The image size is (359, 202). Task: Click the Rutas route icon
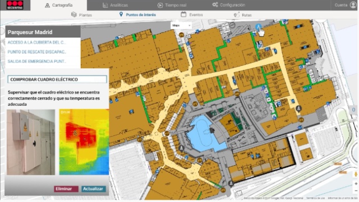[236, 15]
